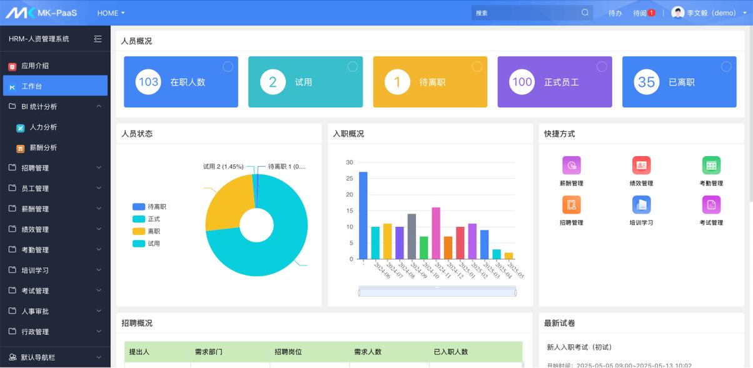
Task: Click the page vertical scrollbar
Action: 750,114
